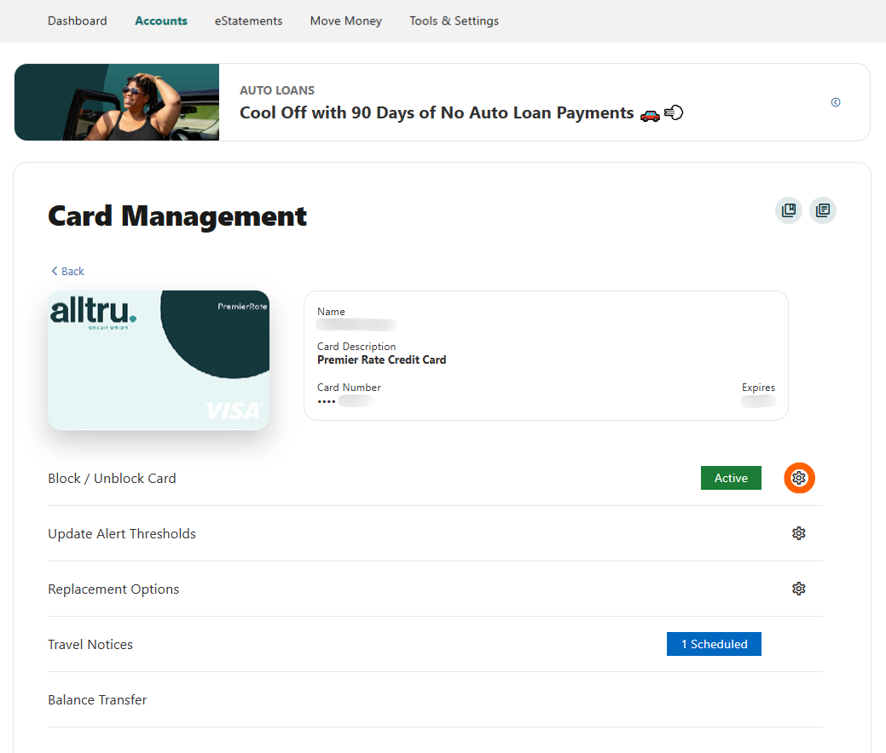Open Replacement Options settings gear
Image resolution: width=886 pixels, height=753 pixels.
click(798, 589)
